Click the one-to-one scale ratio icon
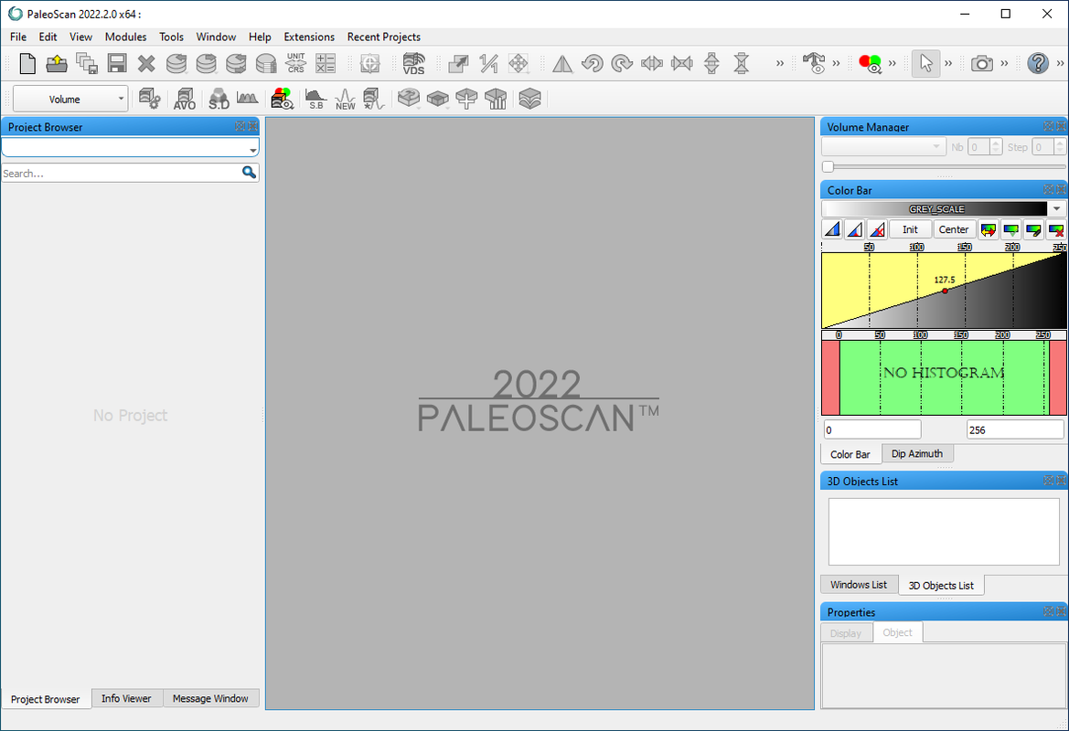This screenshot has width=1069, height=731. [x=488, y=63]
